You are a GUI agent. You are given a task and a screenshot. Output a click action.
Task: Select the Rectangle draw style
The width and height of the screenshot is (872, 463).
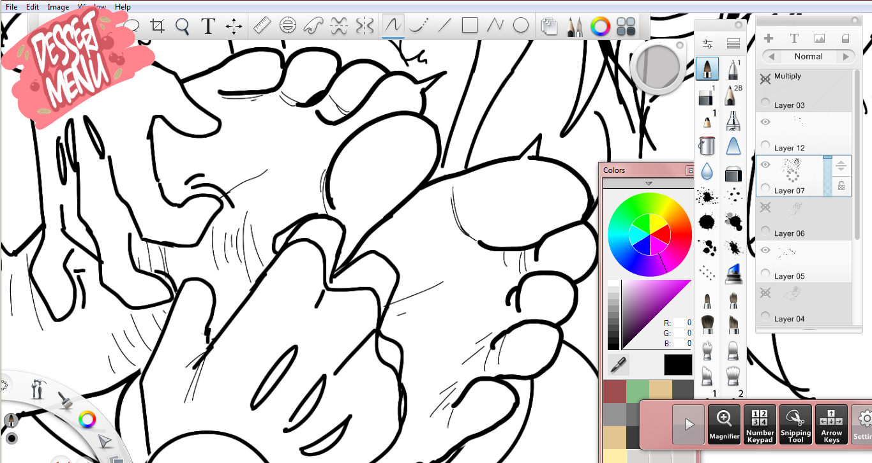[470, 26]
